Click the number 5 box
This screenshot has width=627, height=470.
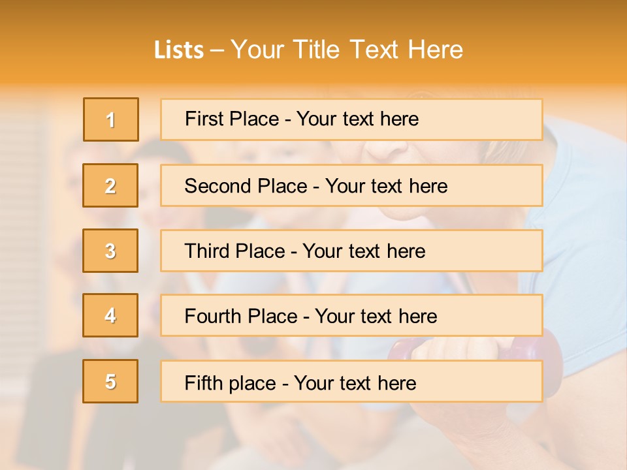click(110, 381)
